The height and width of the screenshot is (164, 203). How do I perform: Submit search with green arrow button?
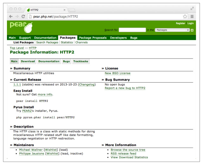coord(192,30)
